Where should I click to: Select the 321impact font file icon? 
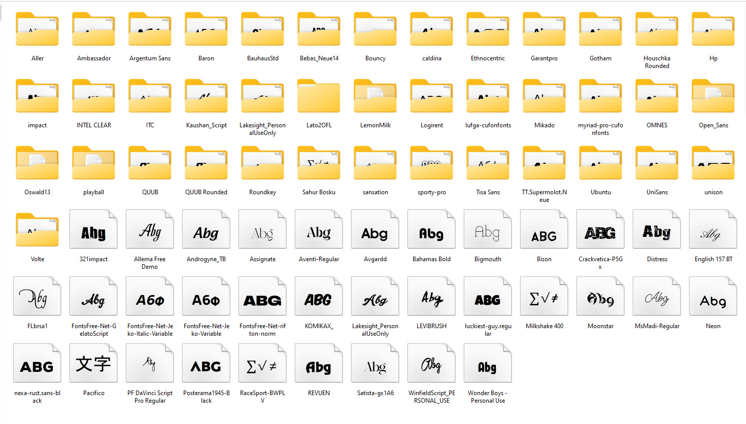(93, 229)
